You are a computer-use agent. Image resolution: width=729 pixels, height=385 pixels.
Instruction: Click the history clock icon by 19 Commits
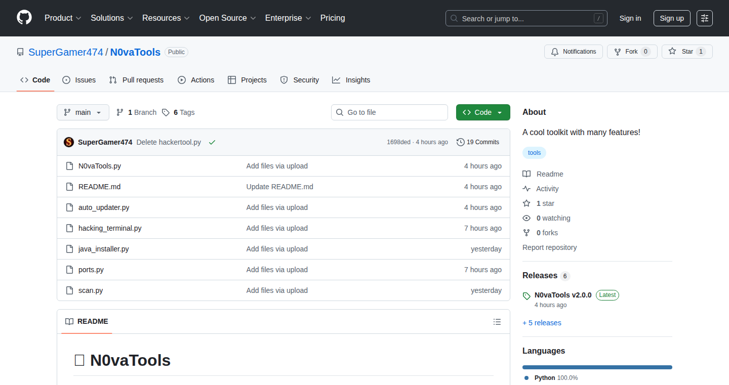[460, 142]
